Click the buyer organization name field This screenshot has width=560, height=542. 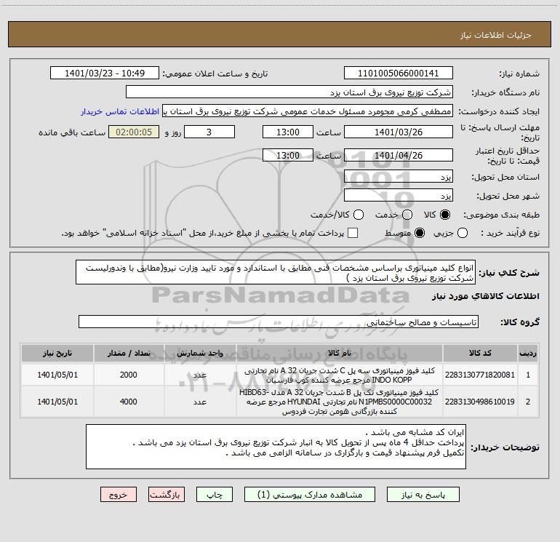[289, 92]
